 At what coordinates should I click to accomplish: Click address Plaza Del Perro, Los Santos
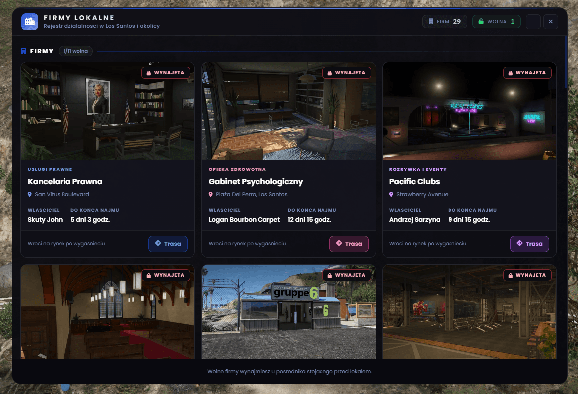pyautogui.click(x=252, y=194)
